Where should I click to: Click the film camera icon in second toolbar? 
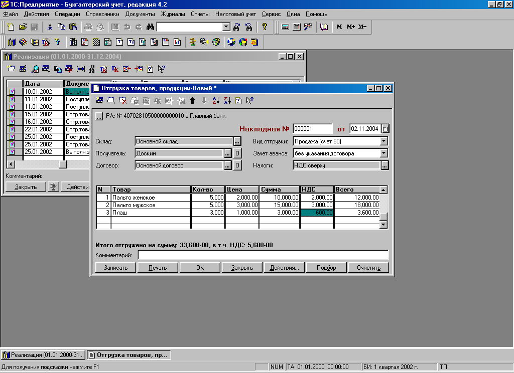coord(204,42)
